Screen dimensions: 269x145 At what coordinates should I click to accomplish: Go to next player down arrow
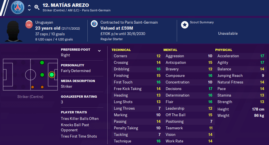click(x=29, y=10)
